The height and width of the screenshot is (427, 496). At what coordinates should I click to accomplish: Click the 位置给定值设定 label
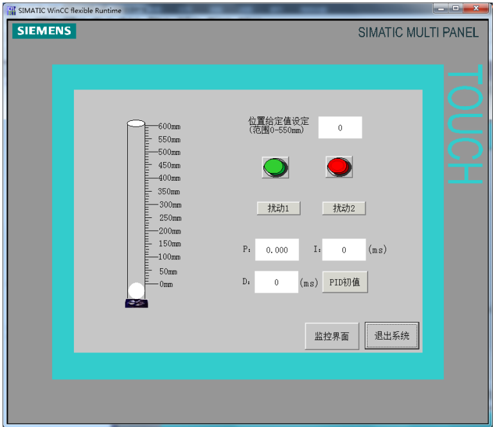point(278,121)
